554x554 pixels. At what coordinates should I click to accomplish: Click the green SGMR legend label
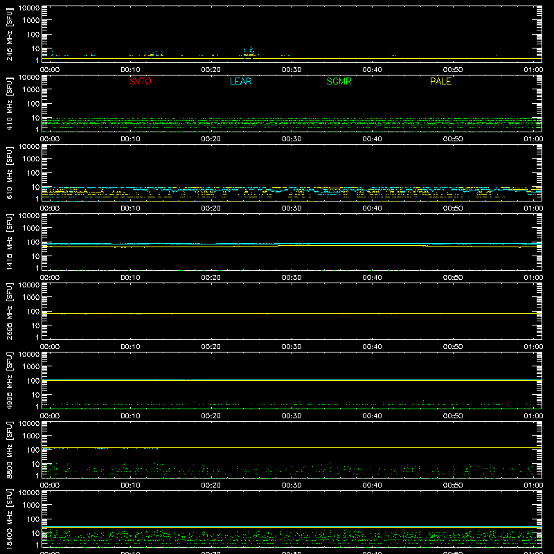point(339,81)
